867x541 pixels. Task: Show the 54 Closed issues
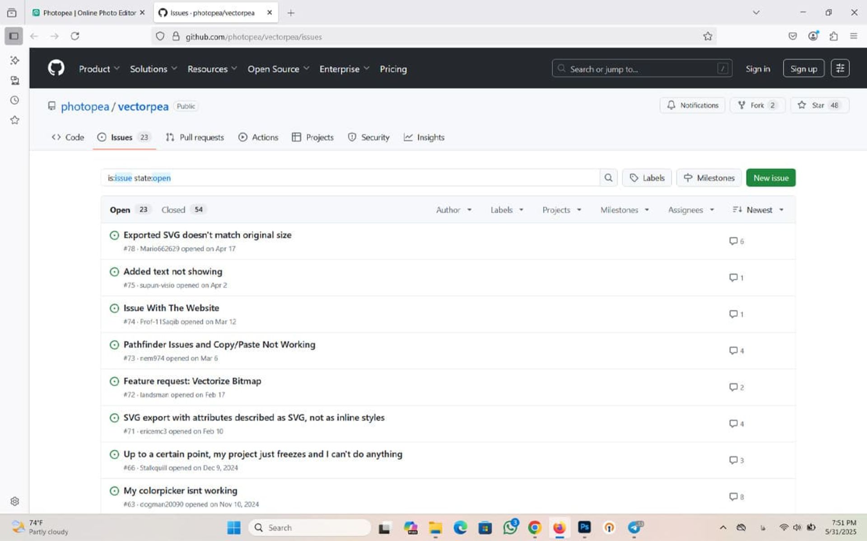(184, 210)
